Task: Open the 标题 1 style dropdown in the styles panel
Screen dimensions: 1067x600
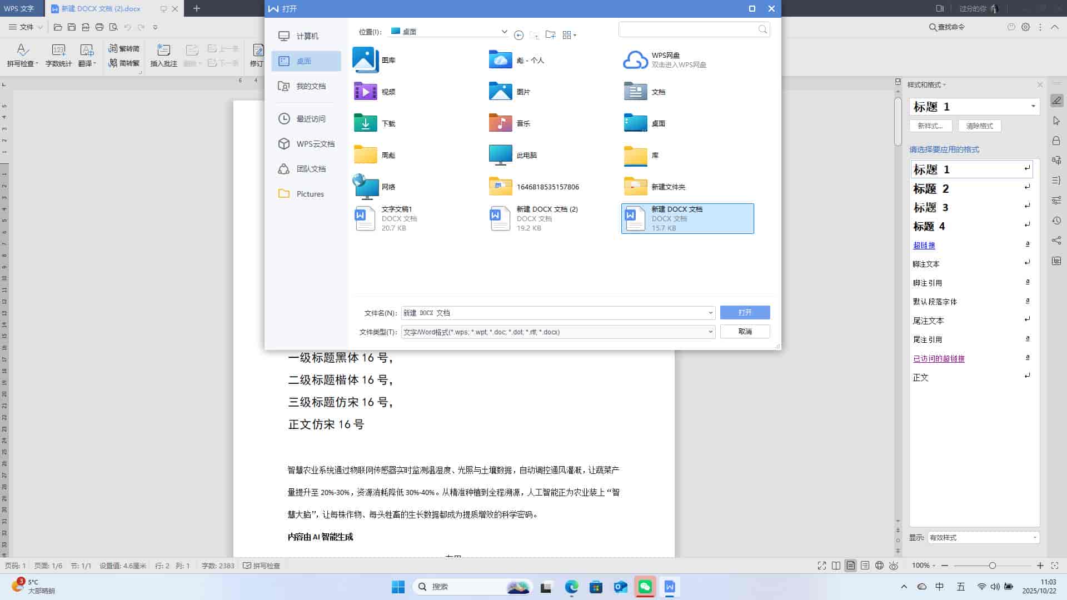Action: coord(1033,106)
